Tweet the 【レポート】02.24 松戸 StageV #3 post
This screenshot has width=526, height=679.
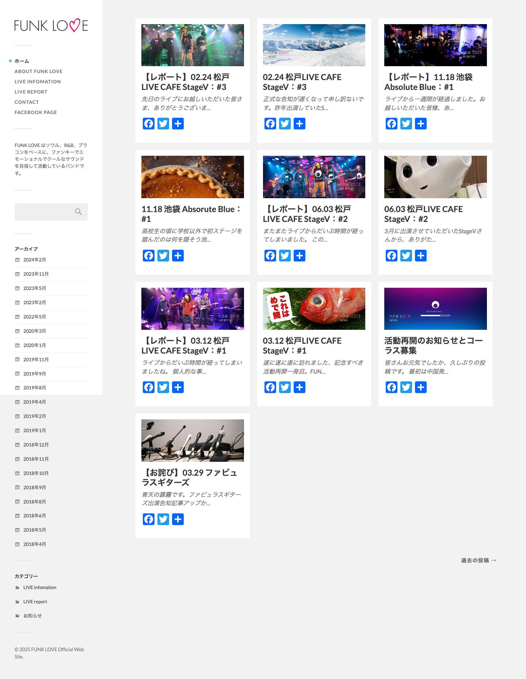click(163, 124)
